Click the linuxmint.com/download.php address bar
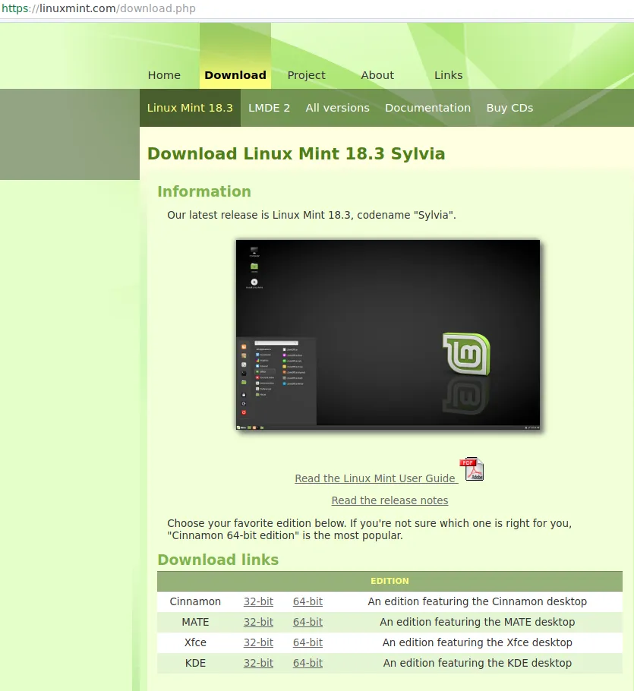Viewport: 634px width, 691px height. (317, 9)
